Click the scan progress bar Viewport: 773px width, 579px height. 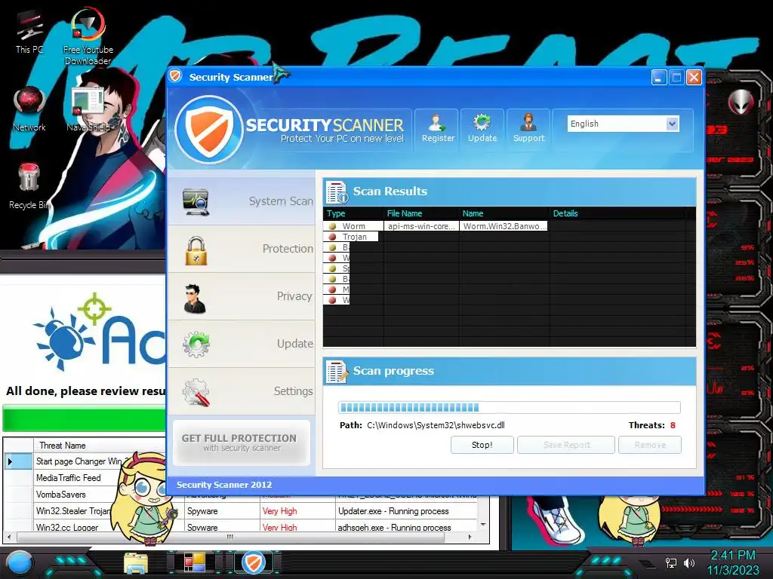(510, 407)
